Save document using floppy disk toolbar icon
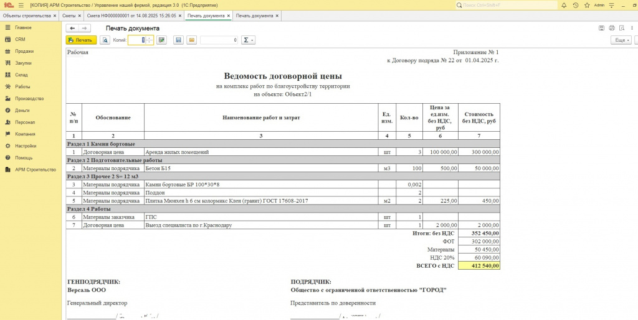Image resolution: width=638 pixels, height=320 pixels. tap(178, 40)
